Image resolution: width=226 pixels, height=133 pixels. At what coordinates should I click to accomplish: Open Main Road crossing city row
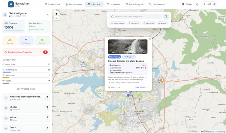[26, 98]
